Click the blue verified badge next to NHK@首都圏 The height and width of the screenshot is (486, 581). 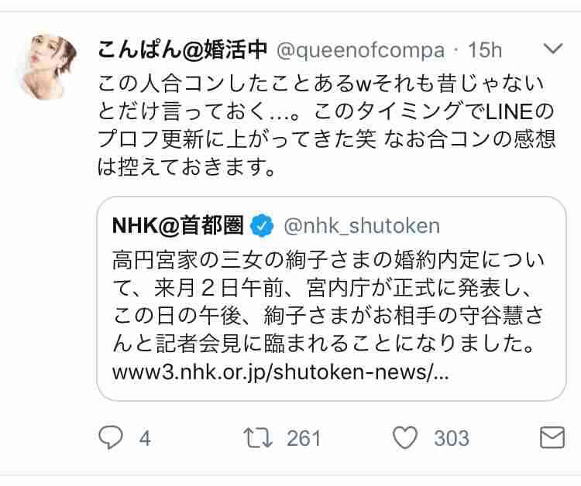click(263, 225)
